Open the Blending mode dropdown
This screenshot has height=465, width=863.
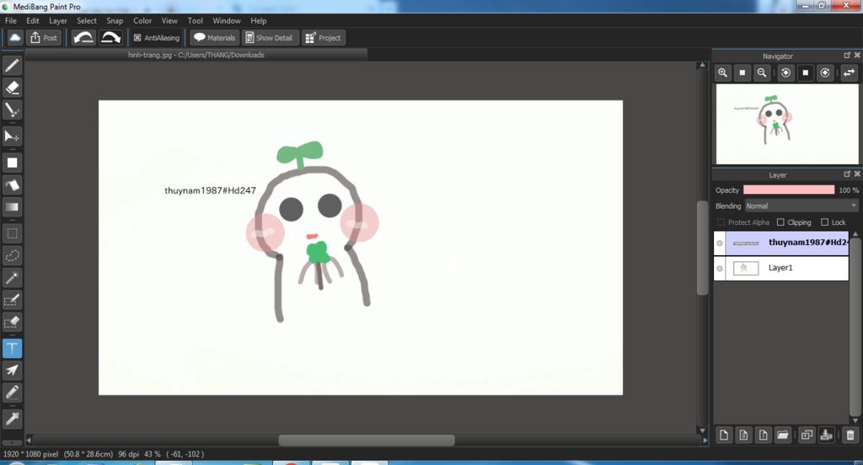tap(801, 206)
